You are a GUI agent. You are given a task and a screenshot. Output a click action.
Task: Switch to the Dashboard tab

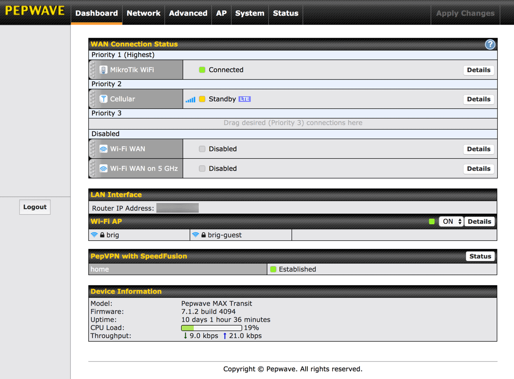96,13
